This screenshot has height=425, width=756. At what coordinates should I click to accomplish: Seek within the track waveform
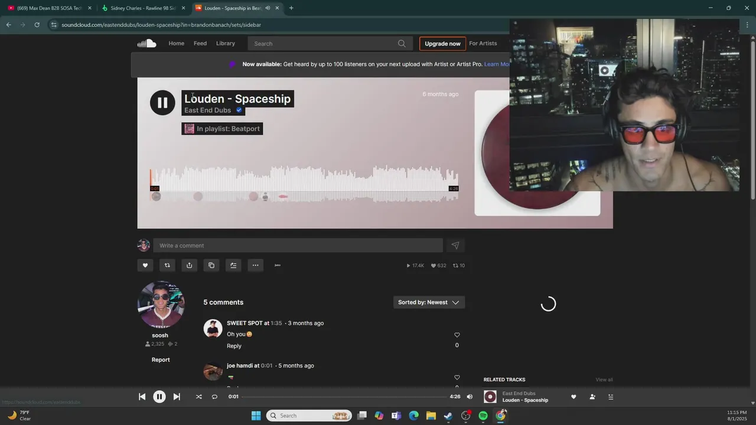pos(304,184)
